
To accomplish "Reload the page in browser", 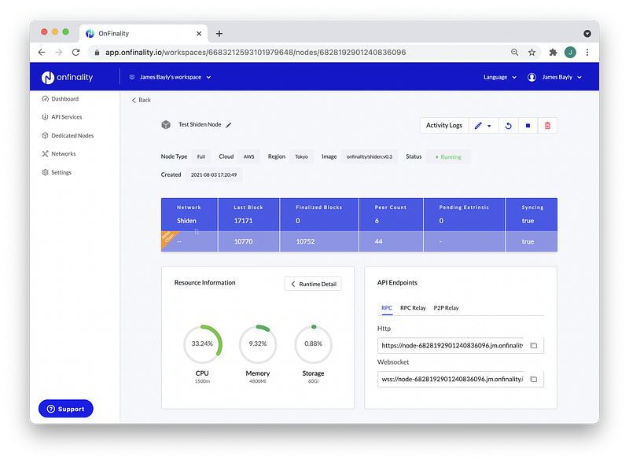I will [x=75, y=52].
